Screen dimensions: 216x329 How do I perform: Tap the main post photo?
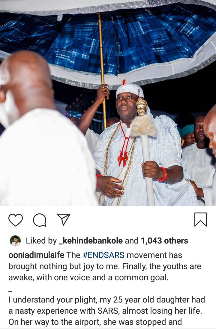click(108, 103)
